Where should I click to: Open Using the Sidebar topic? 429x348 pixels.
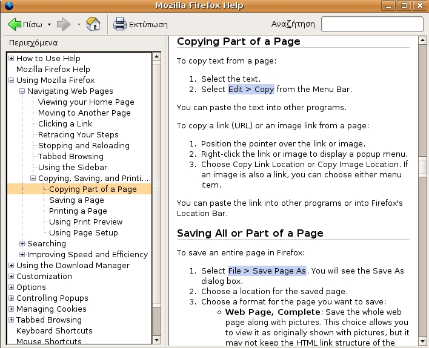point(73,167)
